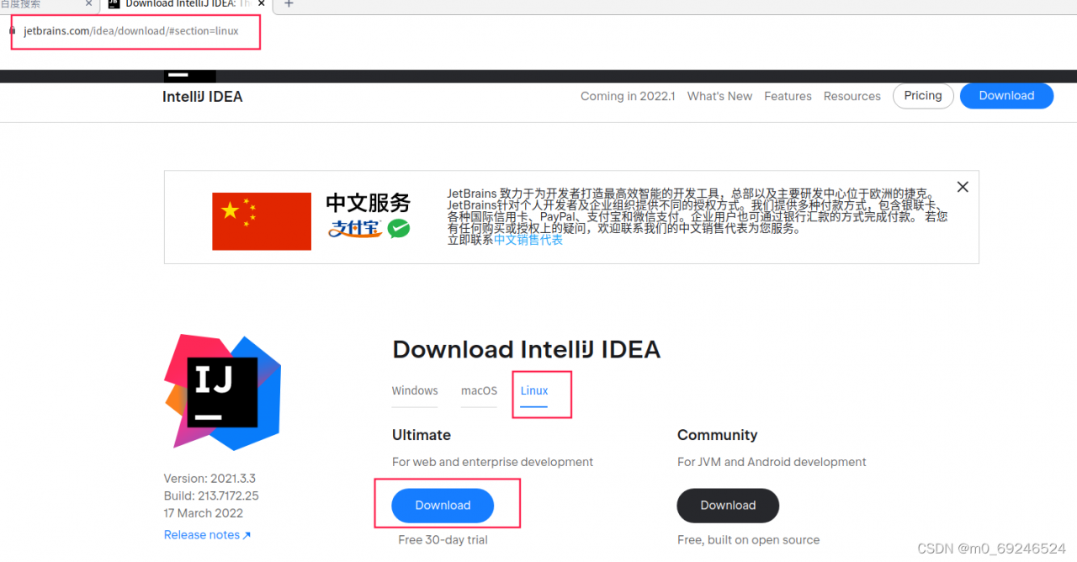Open IntelliJ IDEA product home link
Screen dimensions: 1077x562
(202, 97)
